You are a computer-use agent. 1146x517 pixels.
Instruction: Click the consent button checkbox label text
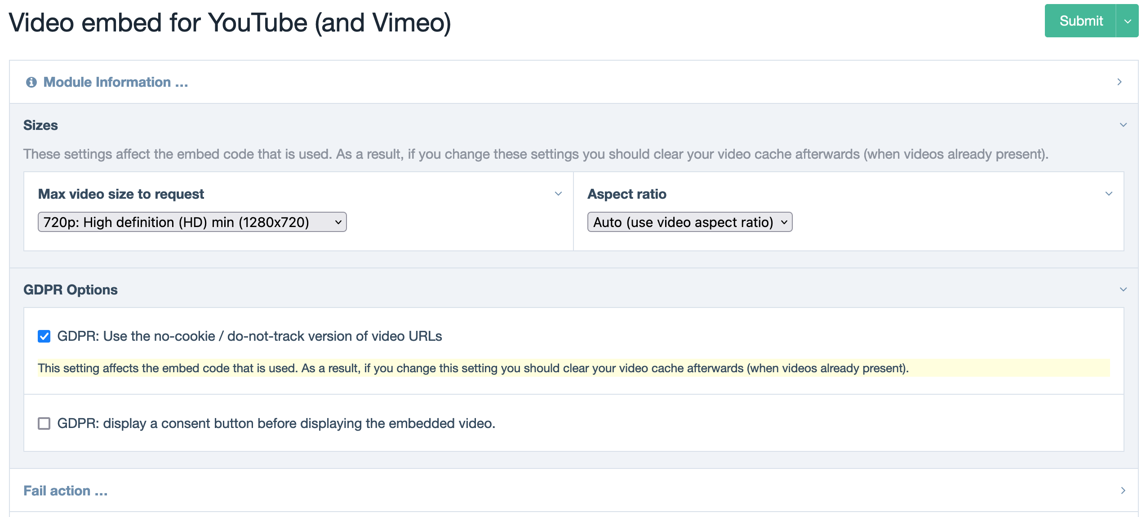coord(276,423)
